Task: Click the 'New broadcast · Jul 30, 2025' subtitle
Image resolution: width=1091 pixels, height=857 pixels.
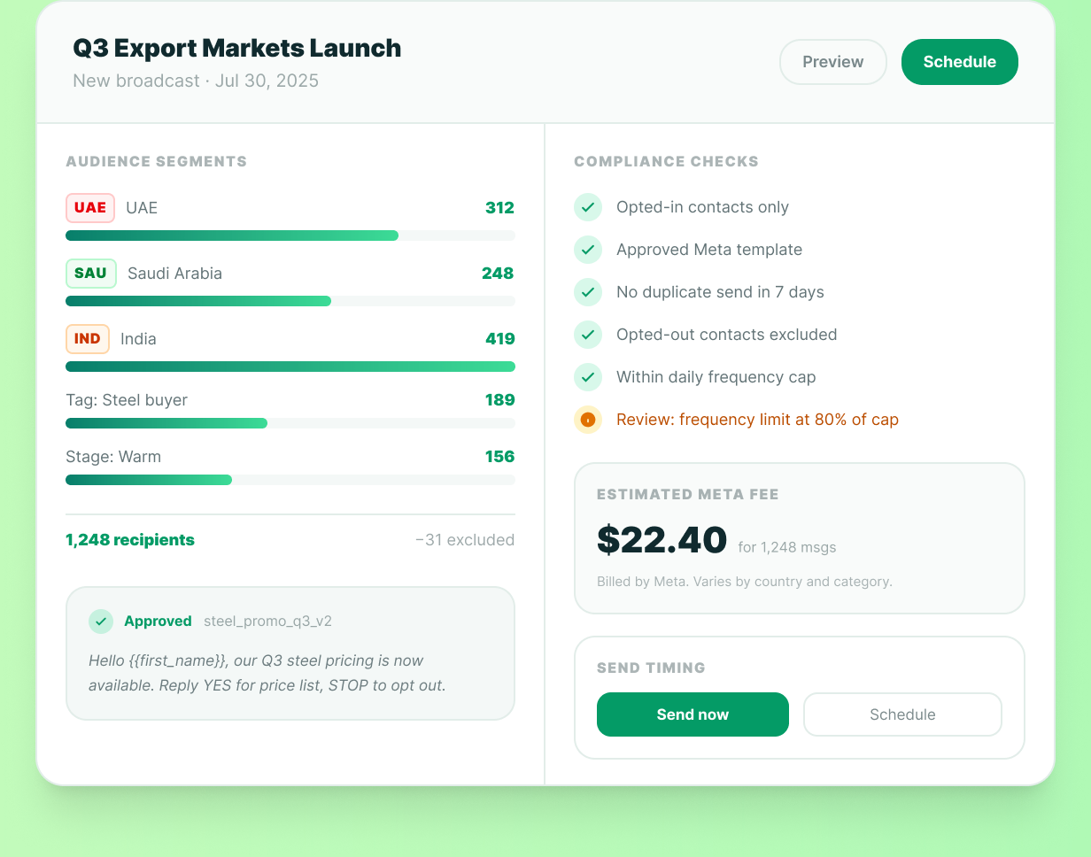Action: pyautogui.click(x=196, y=81)
